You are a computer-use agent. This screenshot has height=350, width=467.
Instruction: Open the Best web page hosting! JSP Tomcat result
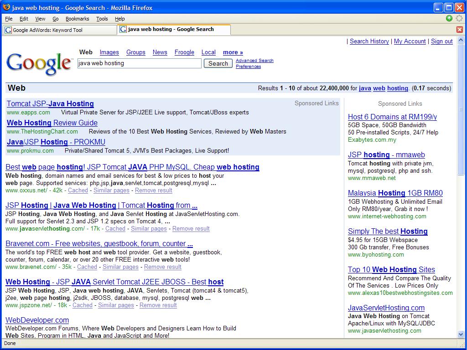click(133, 167)
